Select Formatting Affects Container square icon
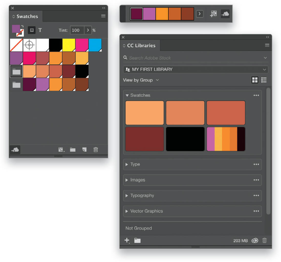 (32, 30)
